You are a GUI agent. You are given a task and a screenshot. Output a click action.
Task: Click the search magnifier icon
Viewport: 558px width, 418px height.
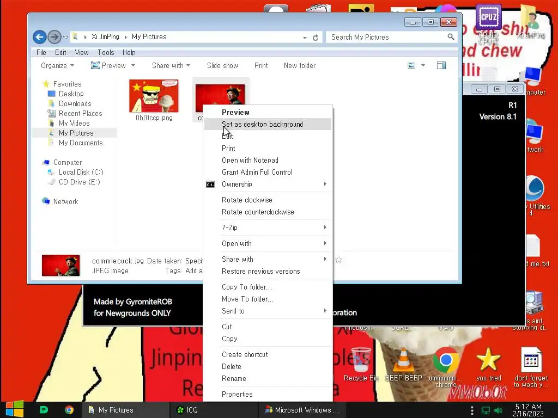[x=451, y=36]
